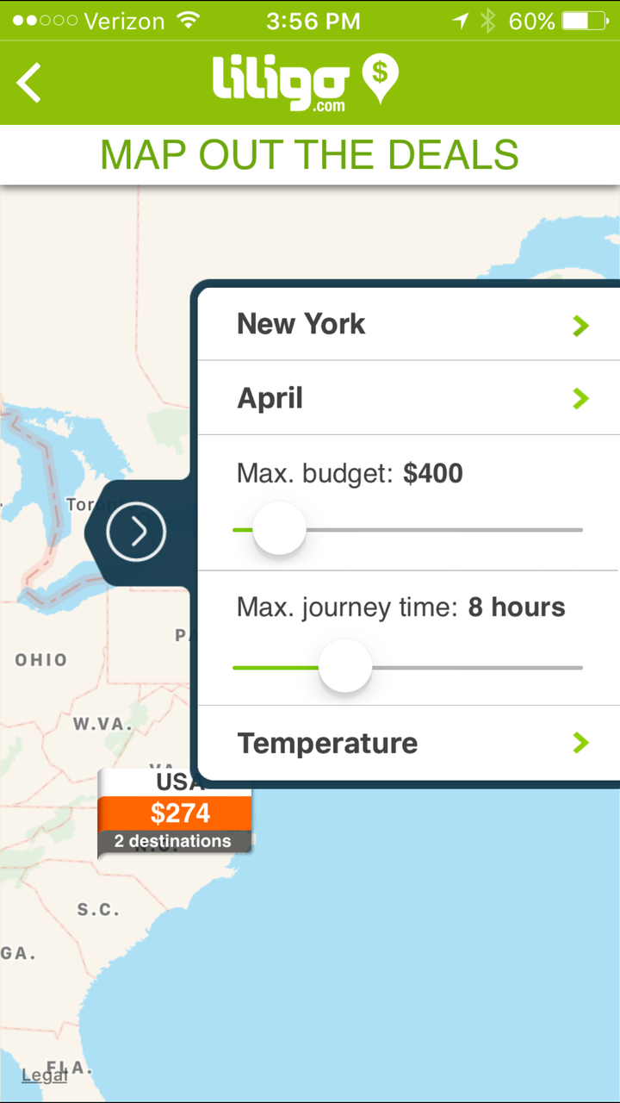Tap the '2 destinations' label
Image resolution: width=620 pixels, height=1103 pixels.
pyautogui.click(x=173, y=841)
